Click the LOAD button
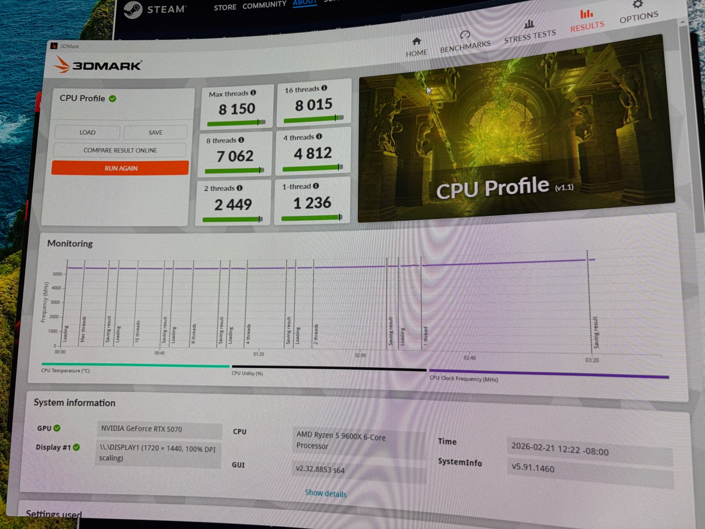 (x=87, y=132)
